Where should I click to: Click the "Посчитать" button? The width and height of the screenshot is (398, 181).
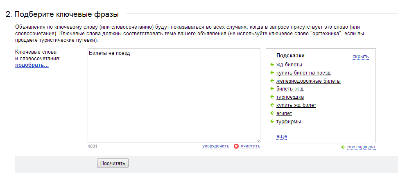pos(113,163)
